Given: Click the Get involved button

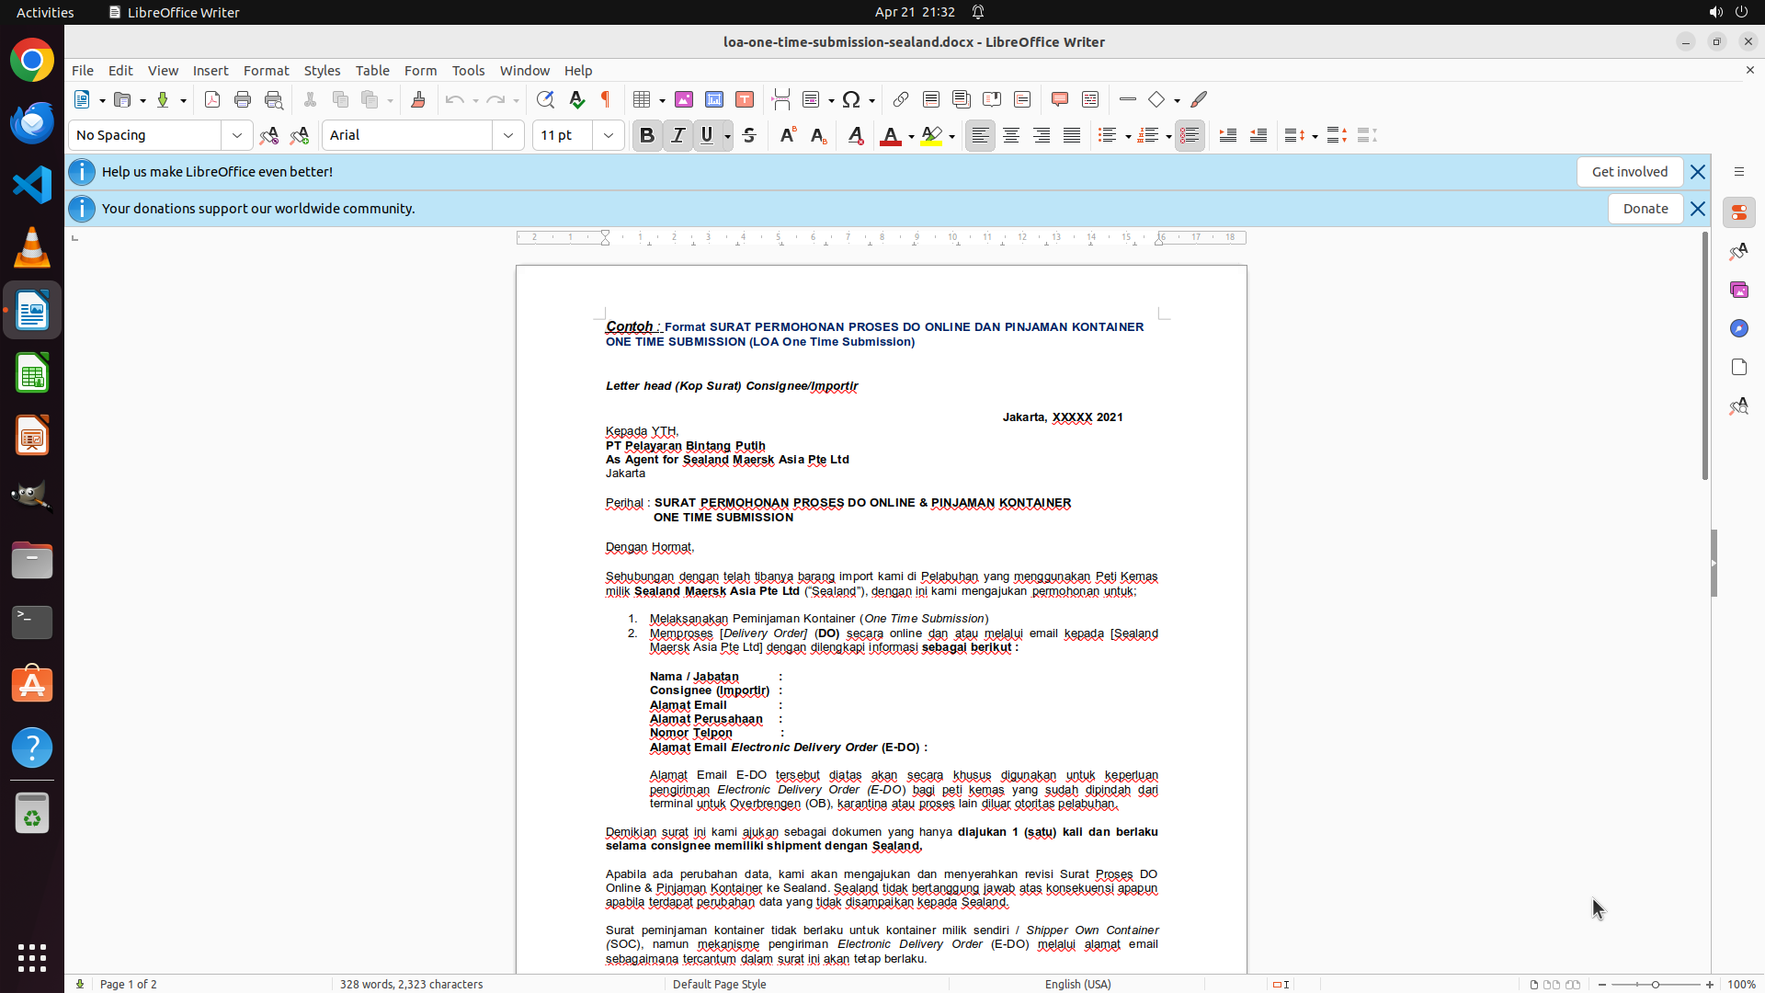Looking at the screenshot, I should (x=1629, y=172).
